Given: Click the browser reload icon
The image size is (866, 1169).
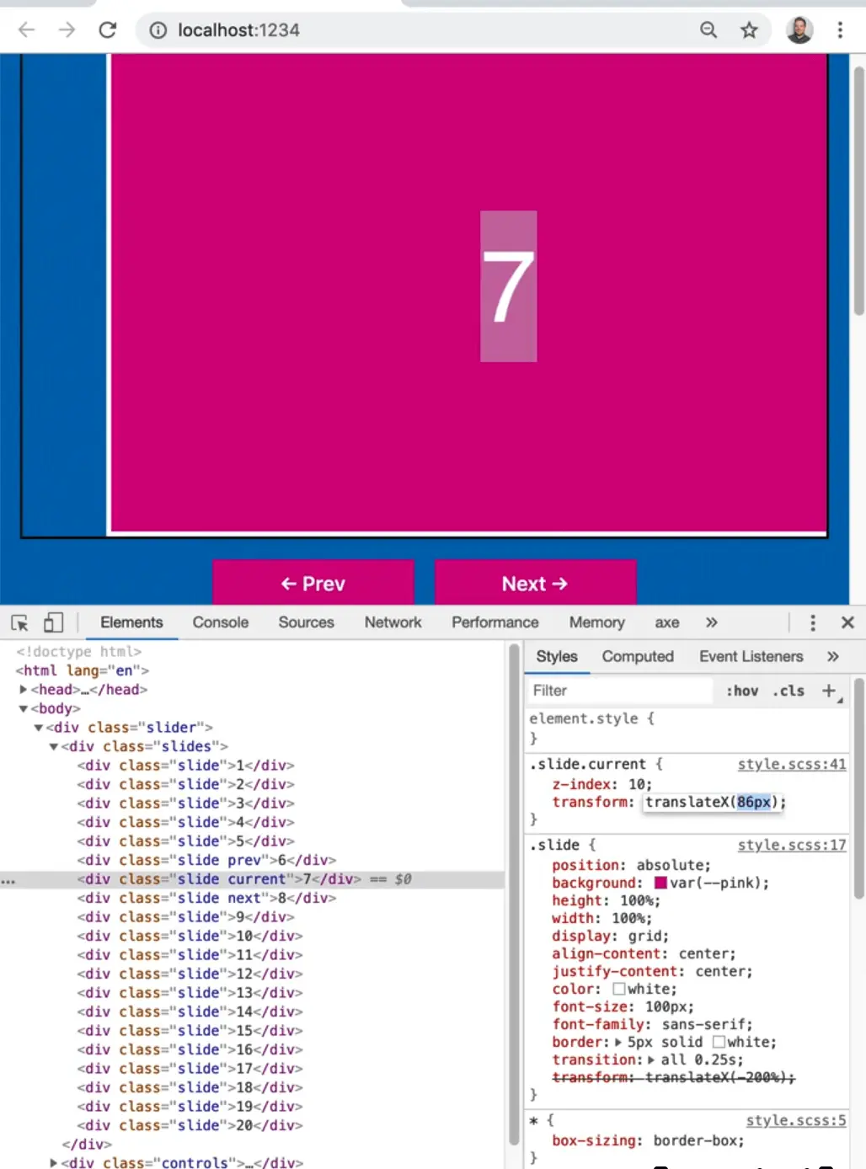Looking at the screenshot, I should (x=108, y=30).
